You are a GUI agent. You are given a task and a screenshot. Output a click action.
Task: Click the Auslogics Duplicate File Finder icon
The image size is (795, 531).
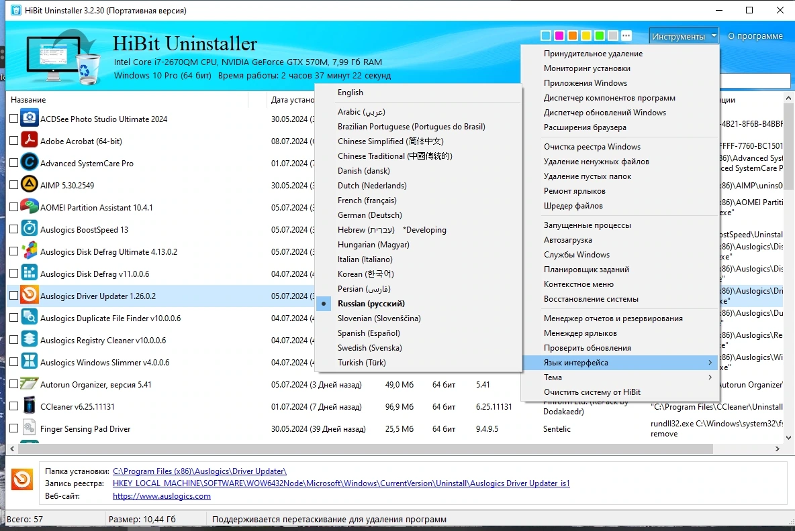(30, 318)
